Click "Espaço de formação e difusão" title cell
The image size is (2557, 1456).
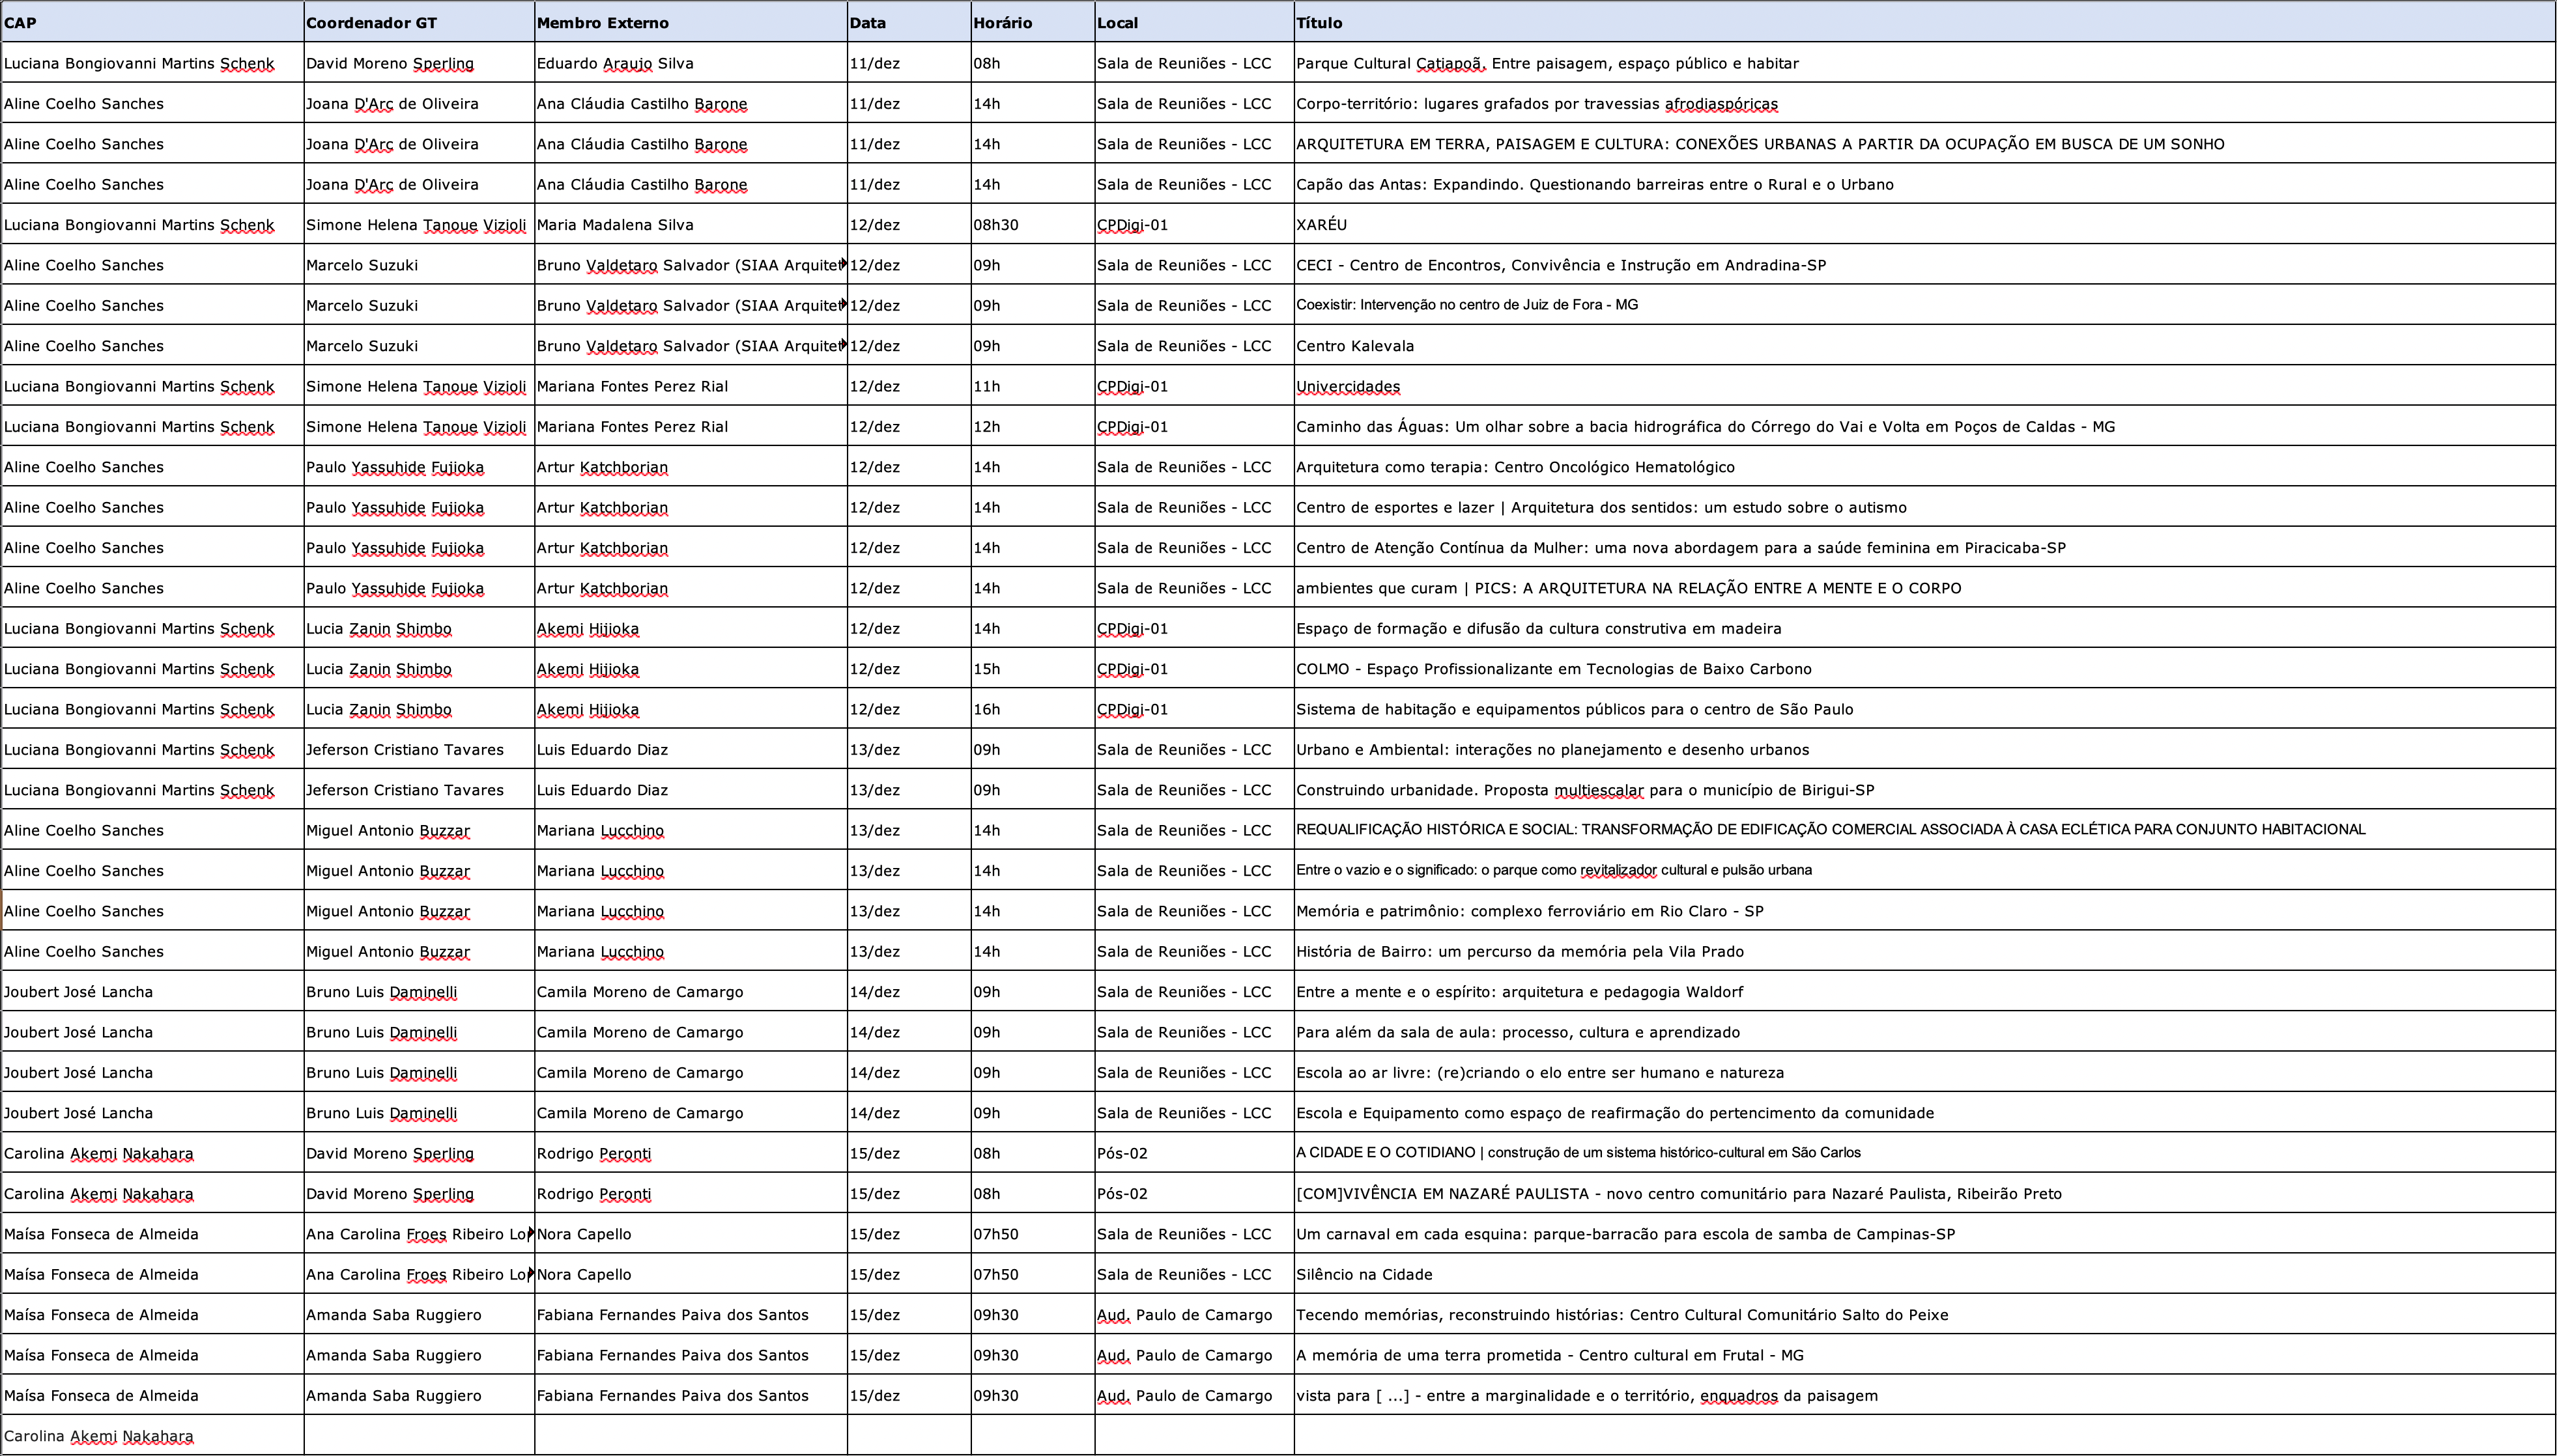tap(1924, 628)
